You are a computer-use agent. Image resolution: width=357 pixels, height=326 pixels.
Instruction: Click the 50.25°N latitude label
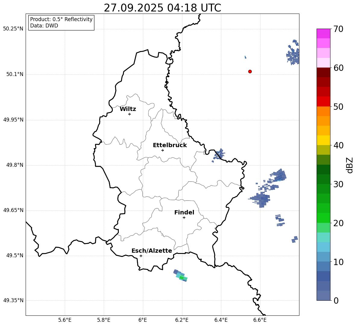pyautogui.click(x=13, y=29)
